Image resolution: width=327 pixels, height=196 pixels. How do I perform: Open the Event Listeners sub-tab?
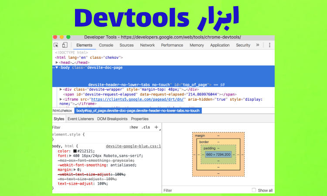click(81, 119)
